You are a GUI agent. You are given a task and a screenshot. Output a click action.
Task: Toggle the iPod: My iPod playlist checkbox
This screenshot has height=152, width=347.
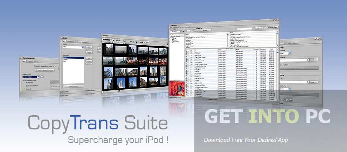coord(171,37)
